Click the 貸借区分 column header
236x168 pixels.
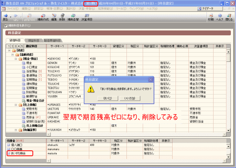pos(118,46)
